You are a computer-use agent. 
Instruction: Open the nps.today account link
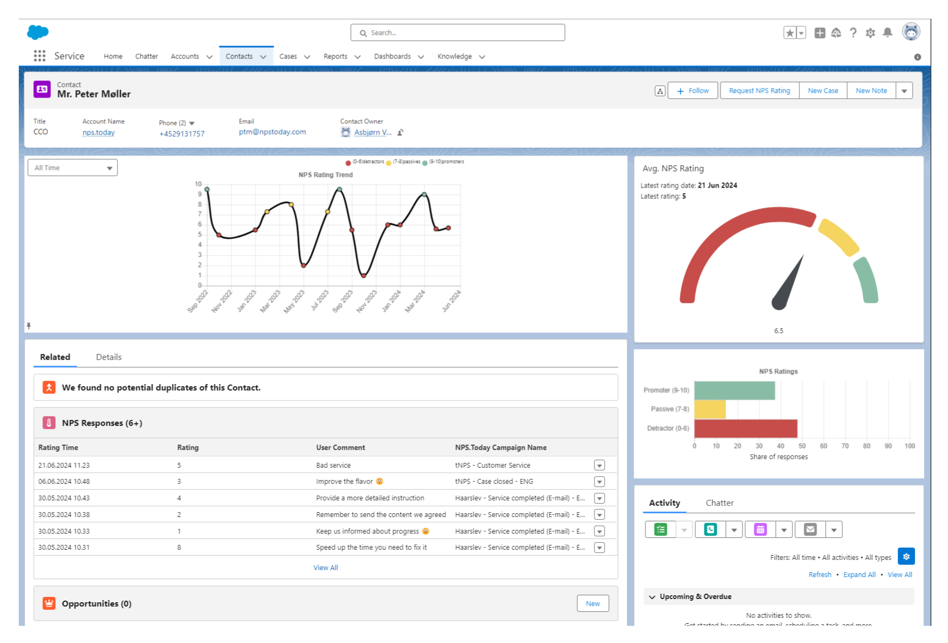point(98,132)
